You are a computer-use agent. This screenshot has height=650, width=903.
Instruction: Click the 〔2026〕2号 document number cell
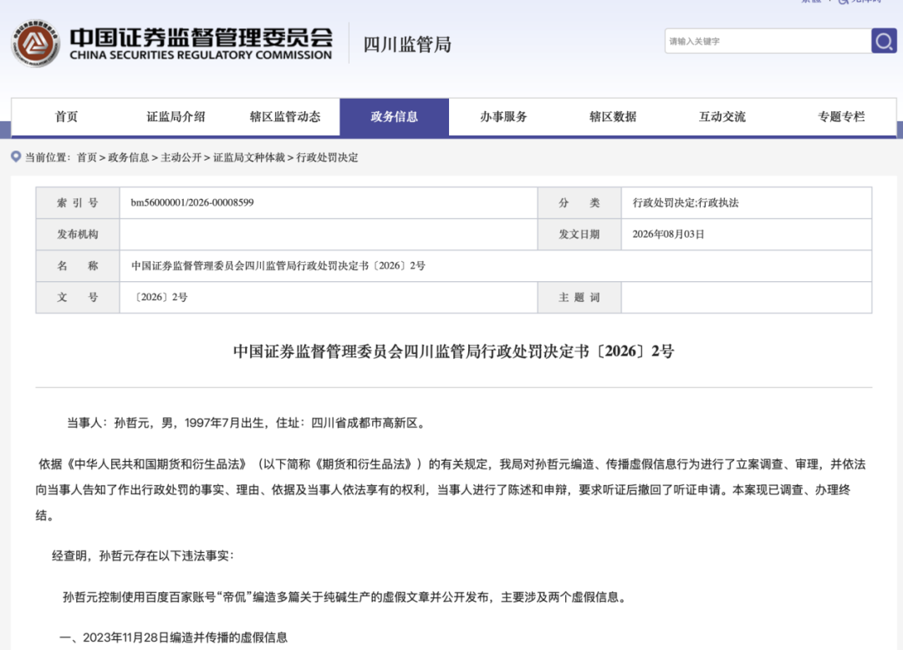pos(329,297)
